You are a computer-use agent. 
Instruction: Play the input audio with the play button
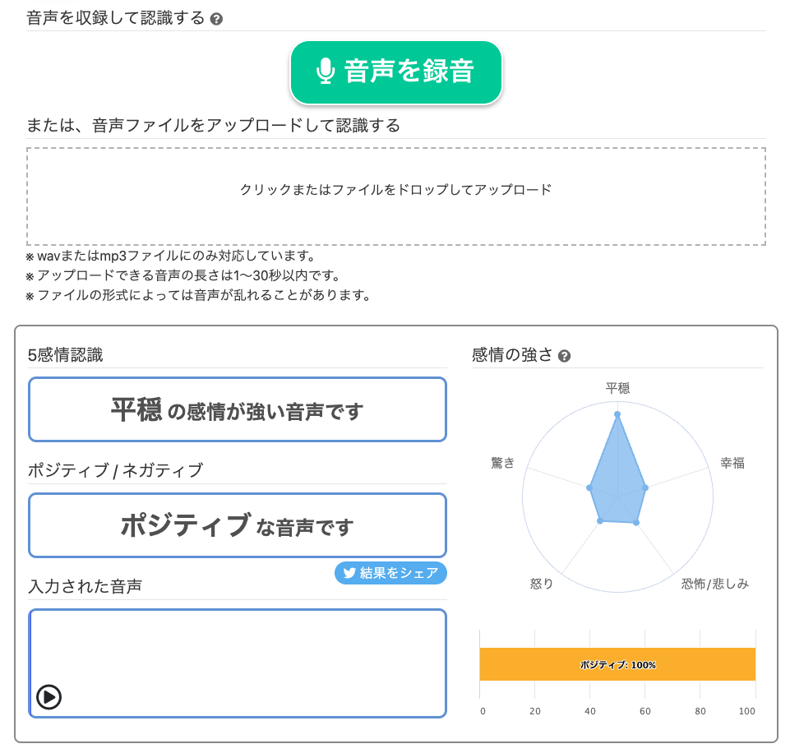click(x=49, y=697)
